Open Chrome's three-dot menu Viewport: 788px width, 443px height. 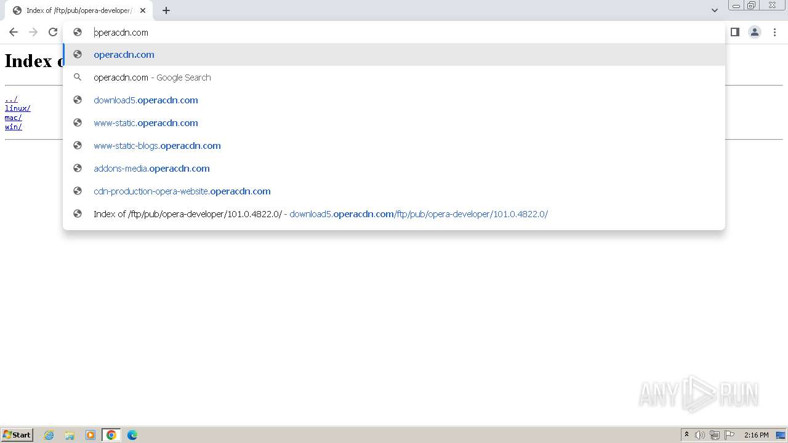click(774, 32)
